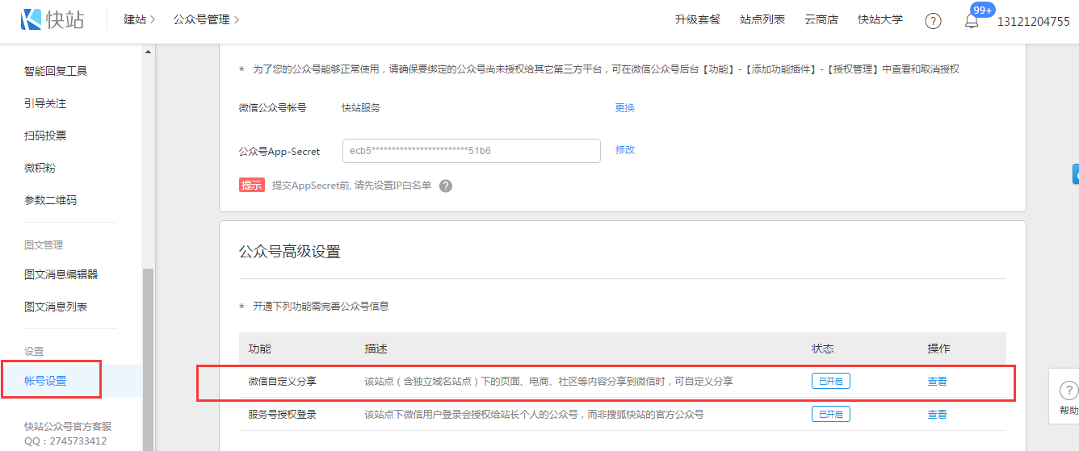Click the IP whitelist help tooltip icon

(446, 186)
